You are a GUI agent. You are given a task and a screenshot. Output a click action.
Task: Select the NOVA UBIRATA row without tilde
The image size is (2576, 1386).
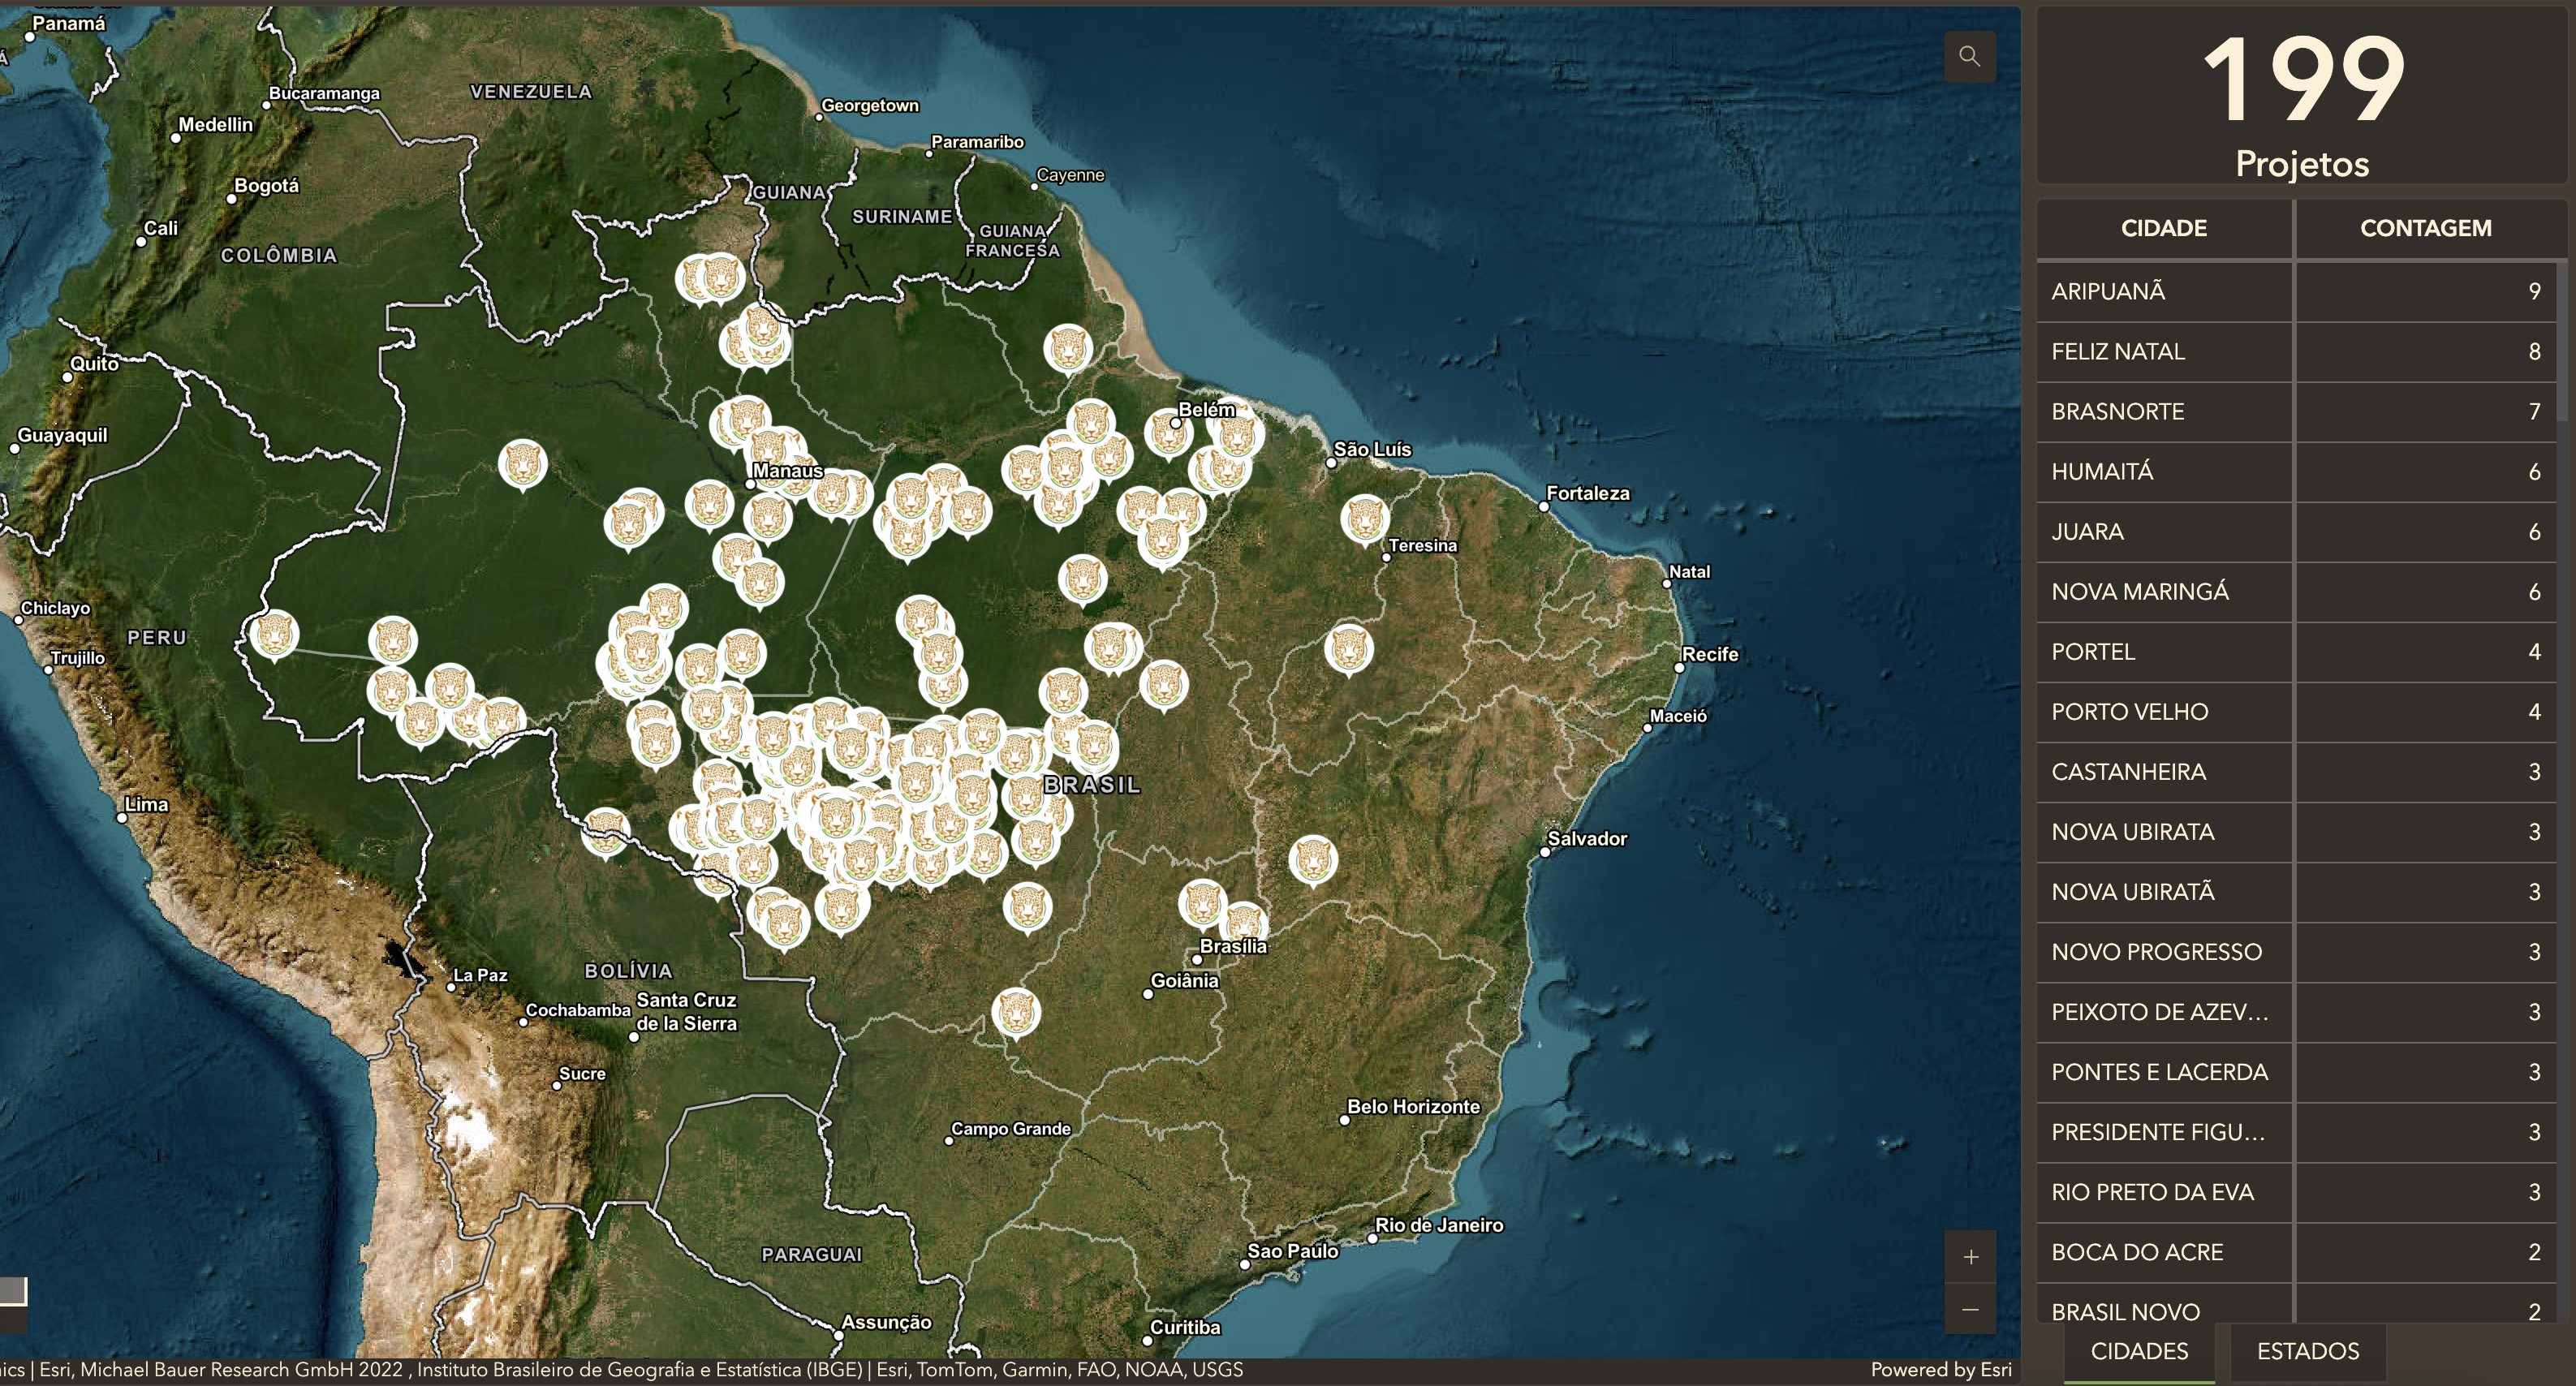click(2297, 831)
